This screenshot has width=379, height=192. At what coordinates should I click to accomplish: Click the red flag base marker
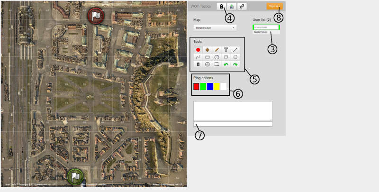[x=96, y=16]
